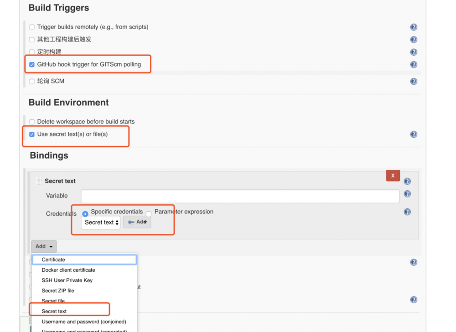Click help icon for Trigger builds remotely

coord(414,27)
